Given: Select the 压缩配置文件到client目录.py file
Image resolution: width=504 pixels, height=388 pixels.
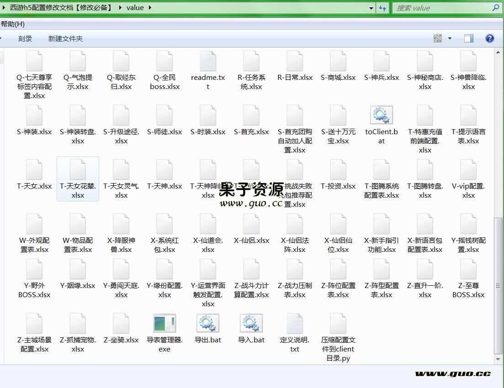Looking at the screenshot, I should [x=338, y=324].
